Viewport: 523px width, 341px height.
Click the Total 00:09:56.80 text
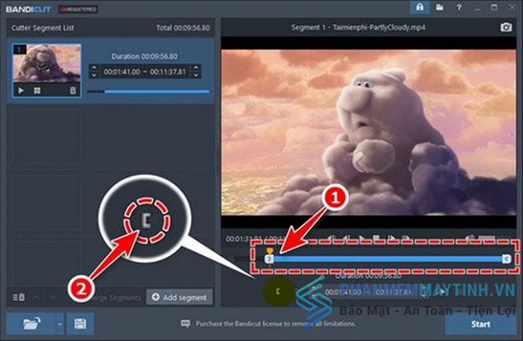coord(183,28)
